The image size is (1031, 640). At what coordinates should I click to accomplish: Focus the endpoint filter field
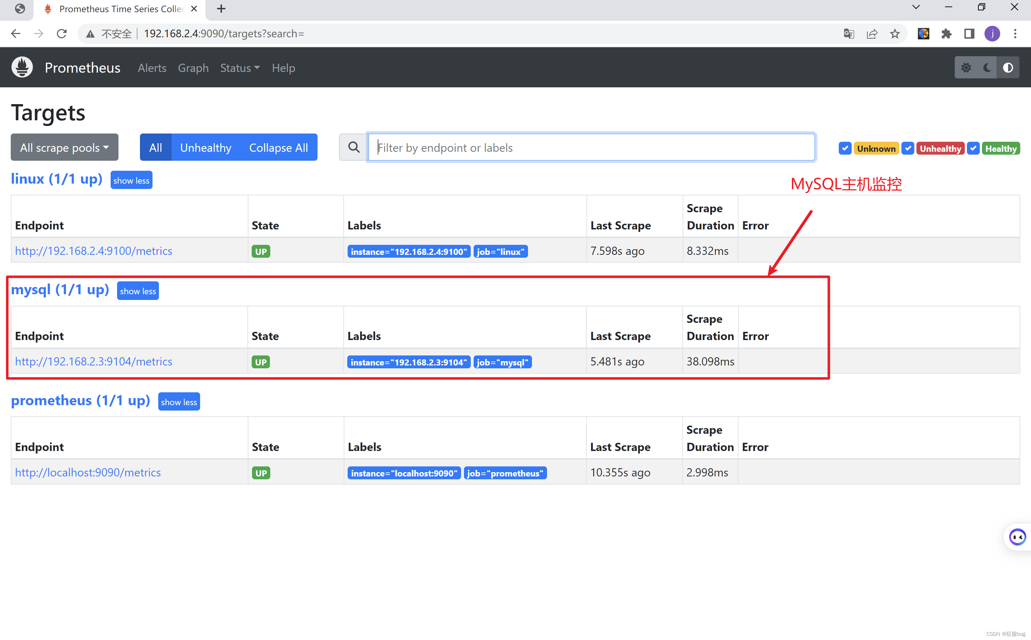pyautogui.click(x=591, y=147)
